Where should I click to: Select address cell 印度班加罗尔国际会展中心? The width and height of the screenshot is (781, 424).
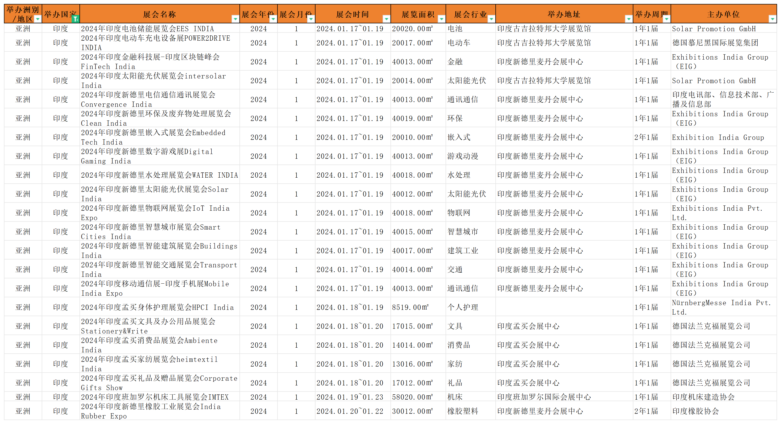point(564,397)
